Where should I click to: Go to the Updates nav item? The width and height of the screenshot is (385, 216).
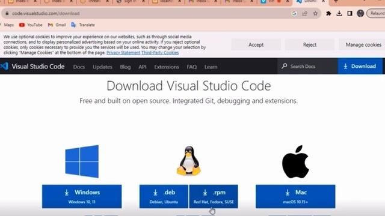[102, 67]
